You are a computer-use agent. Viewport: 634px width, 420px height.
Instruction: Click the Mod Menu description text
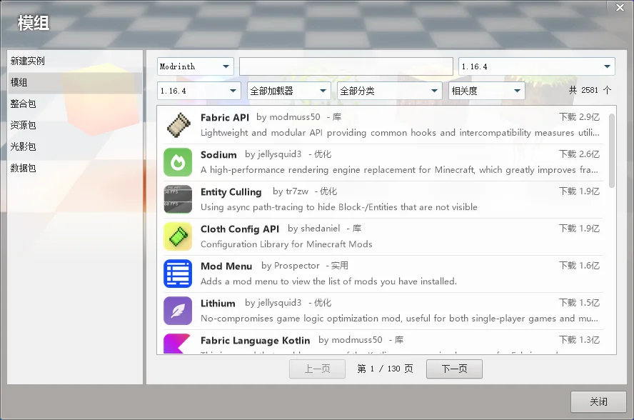(x=328, y=281)
